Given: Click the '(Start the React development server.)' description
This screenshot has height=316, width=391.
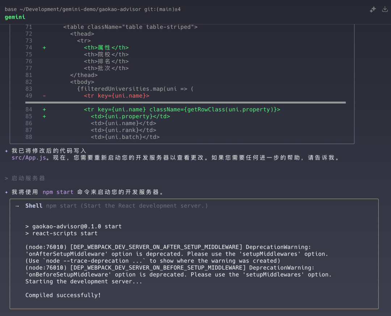Looking at the screenshot, I should tap(144, 206).
